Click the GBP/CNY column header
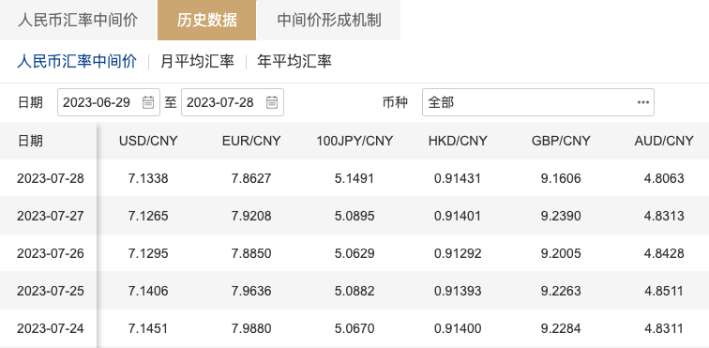 (561, 141)
